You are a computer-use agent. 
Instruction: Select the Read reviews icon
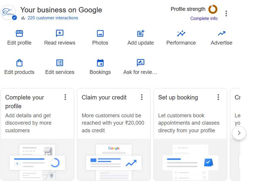click(59, 33)
